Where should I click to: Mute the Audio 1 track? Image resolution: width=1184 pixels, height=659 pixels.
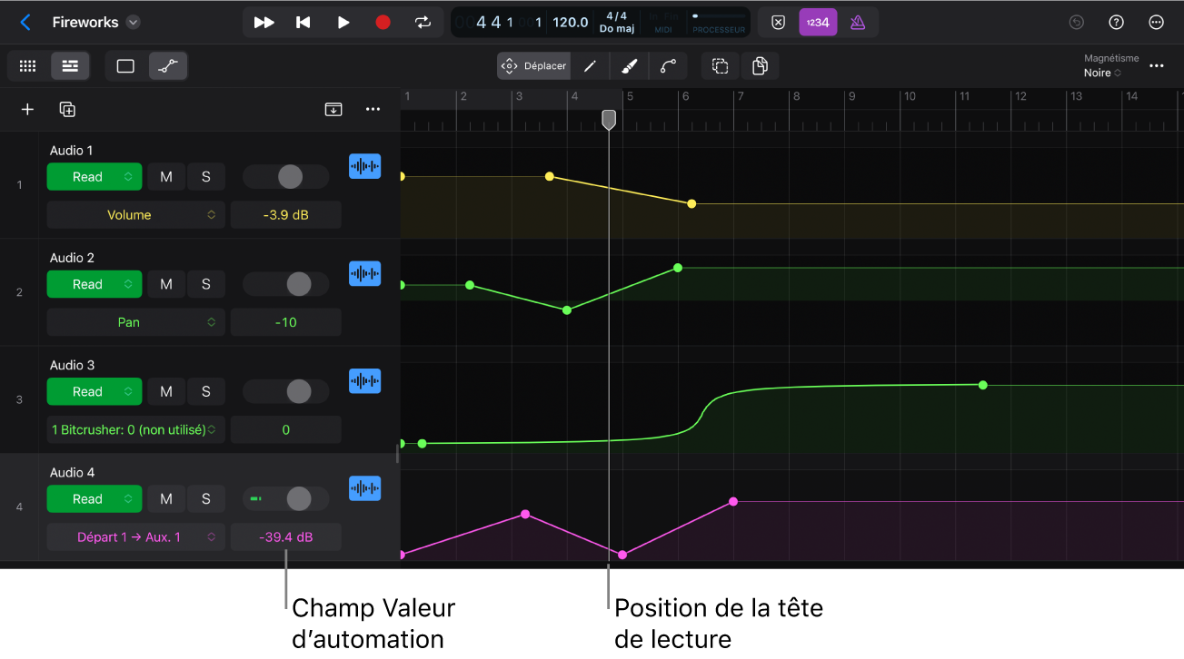[166, 177]
